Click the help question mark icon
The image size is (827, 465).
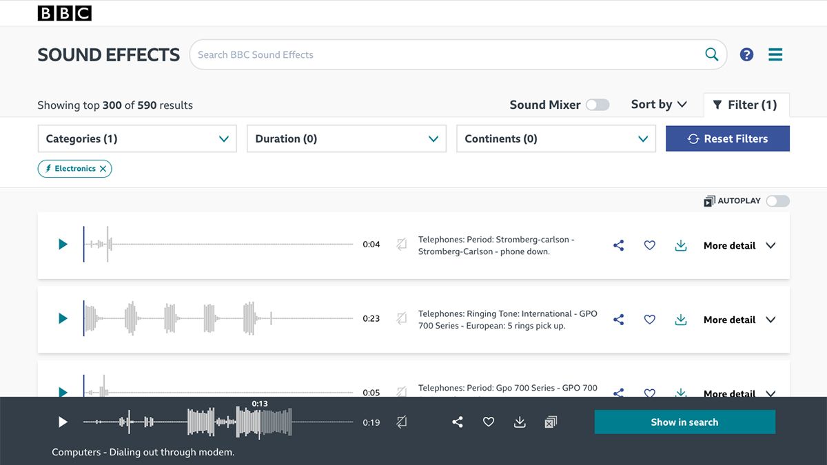[x=746, y=54]
